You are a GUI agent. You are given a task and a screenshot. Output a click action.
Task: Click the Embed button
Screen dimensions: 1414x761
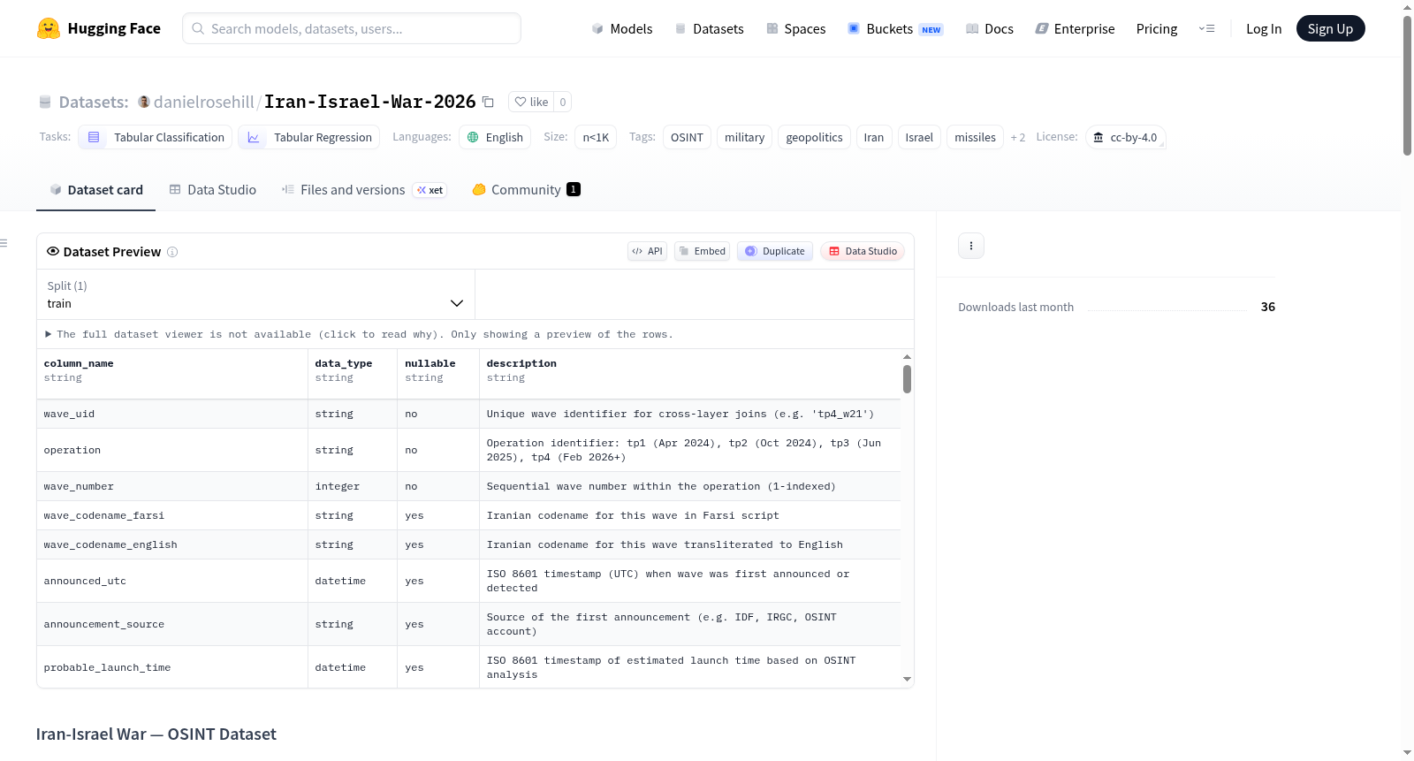tap(702, 251)
